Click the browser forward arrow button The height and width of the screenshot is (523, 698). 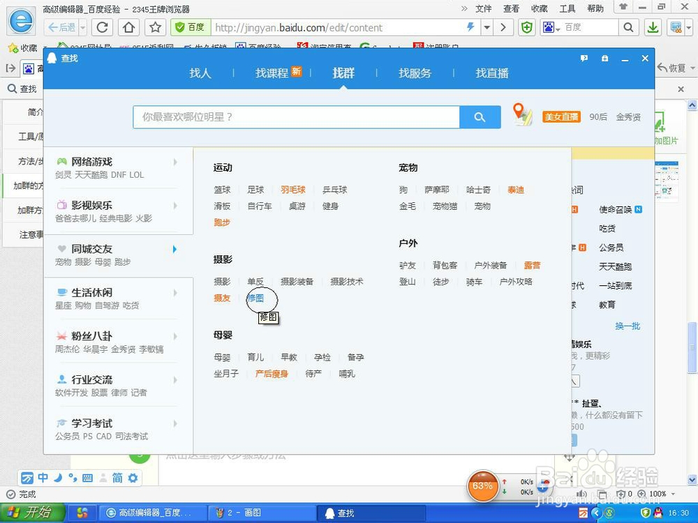(503, 28)
